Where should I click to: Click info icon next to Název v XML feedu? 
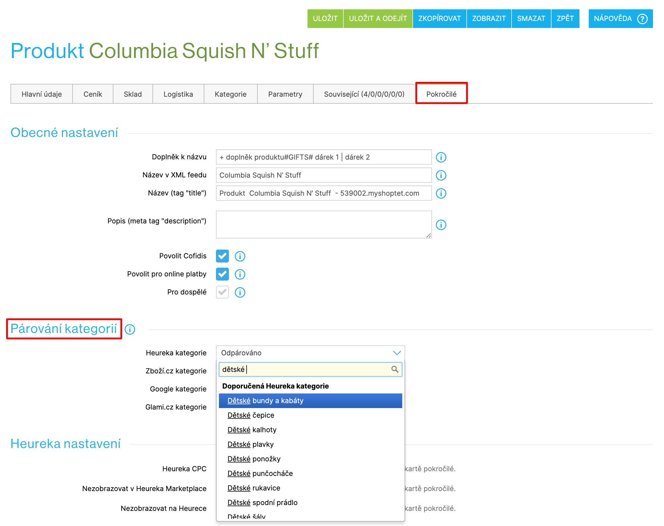(x=441, y=175)
